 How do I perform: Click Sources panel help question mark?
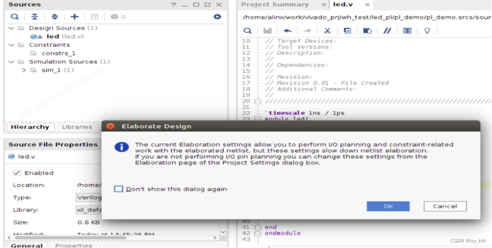pos(173,5)
